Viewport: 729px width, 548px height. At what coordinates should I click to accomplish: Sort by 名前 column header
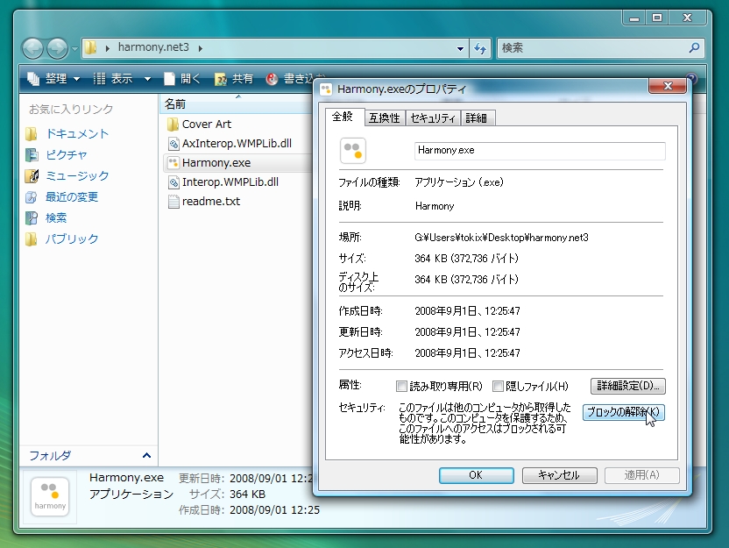(237, 104)
